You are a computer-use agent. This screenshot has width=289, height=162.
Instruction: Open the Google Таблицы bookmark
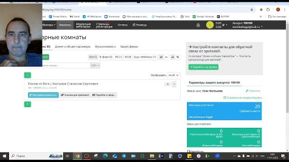coord(203,17)
